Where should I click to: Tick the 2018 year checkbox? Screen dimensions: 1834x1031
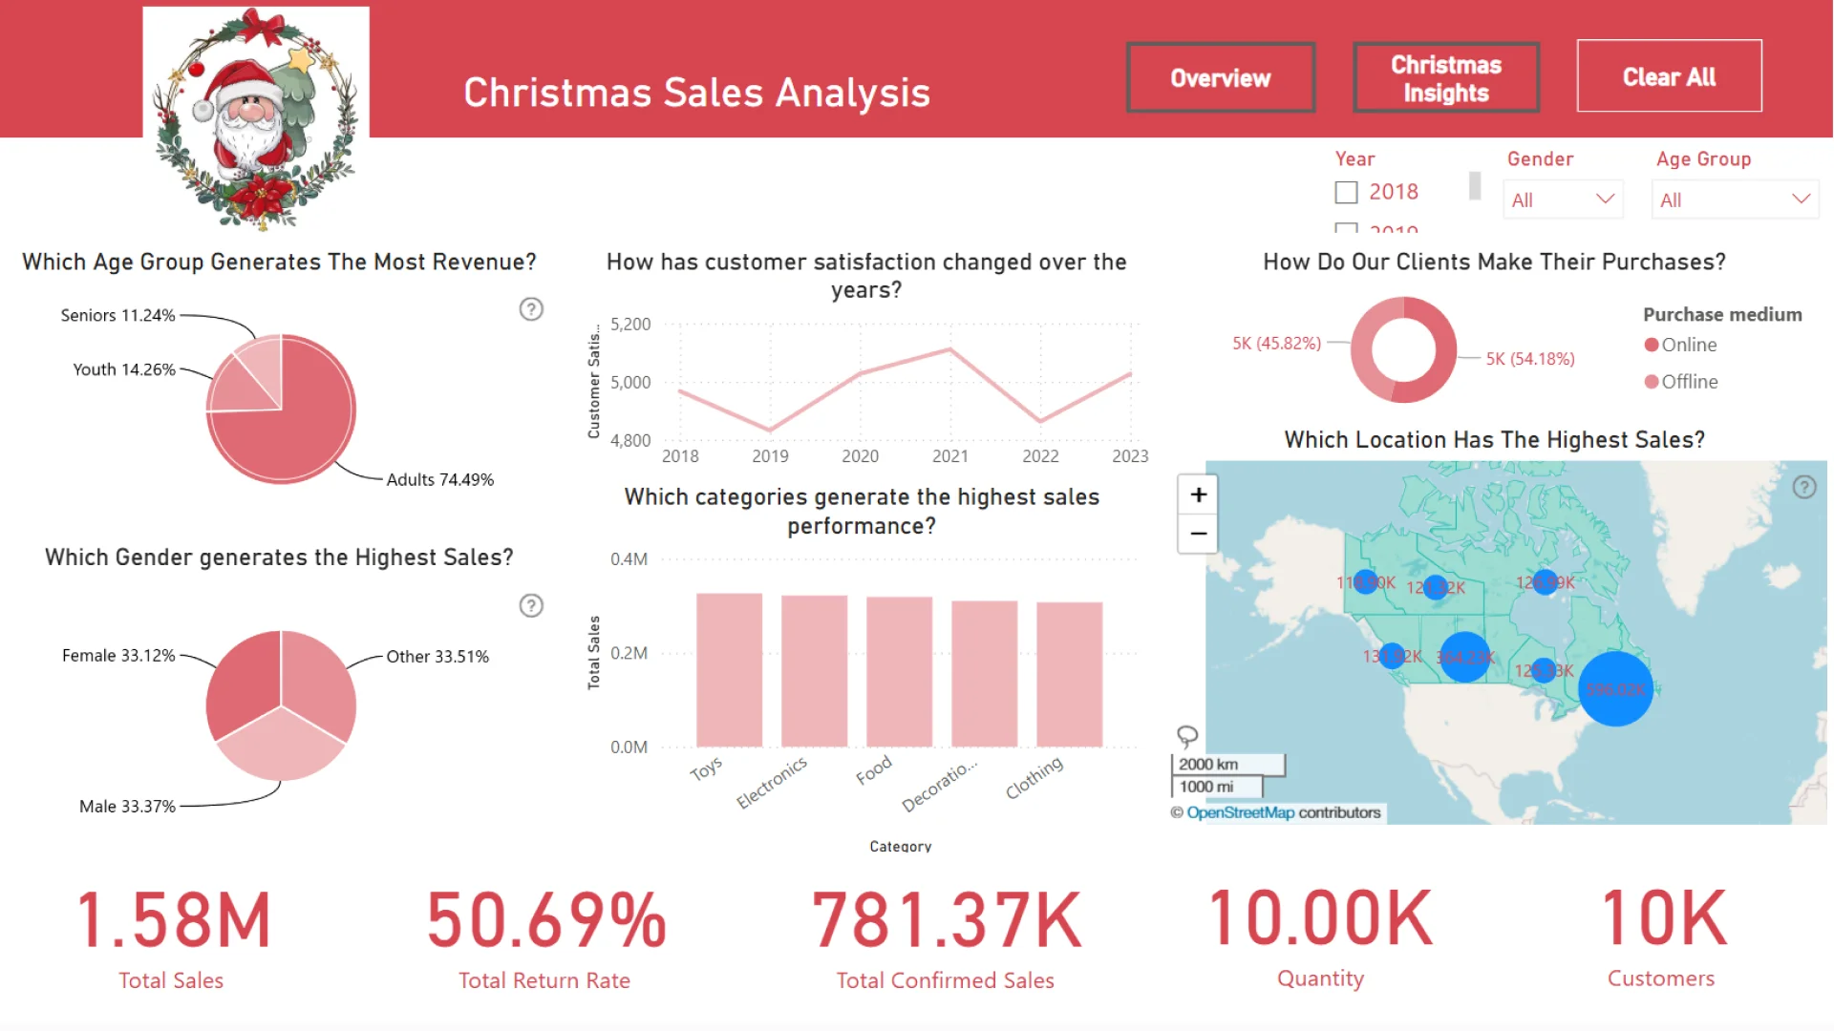1346,192
